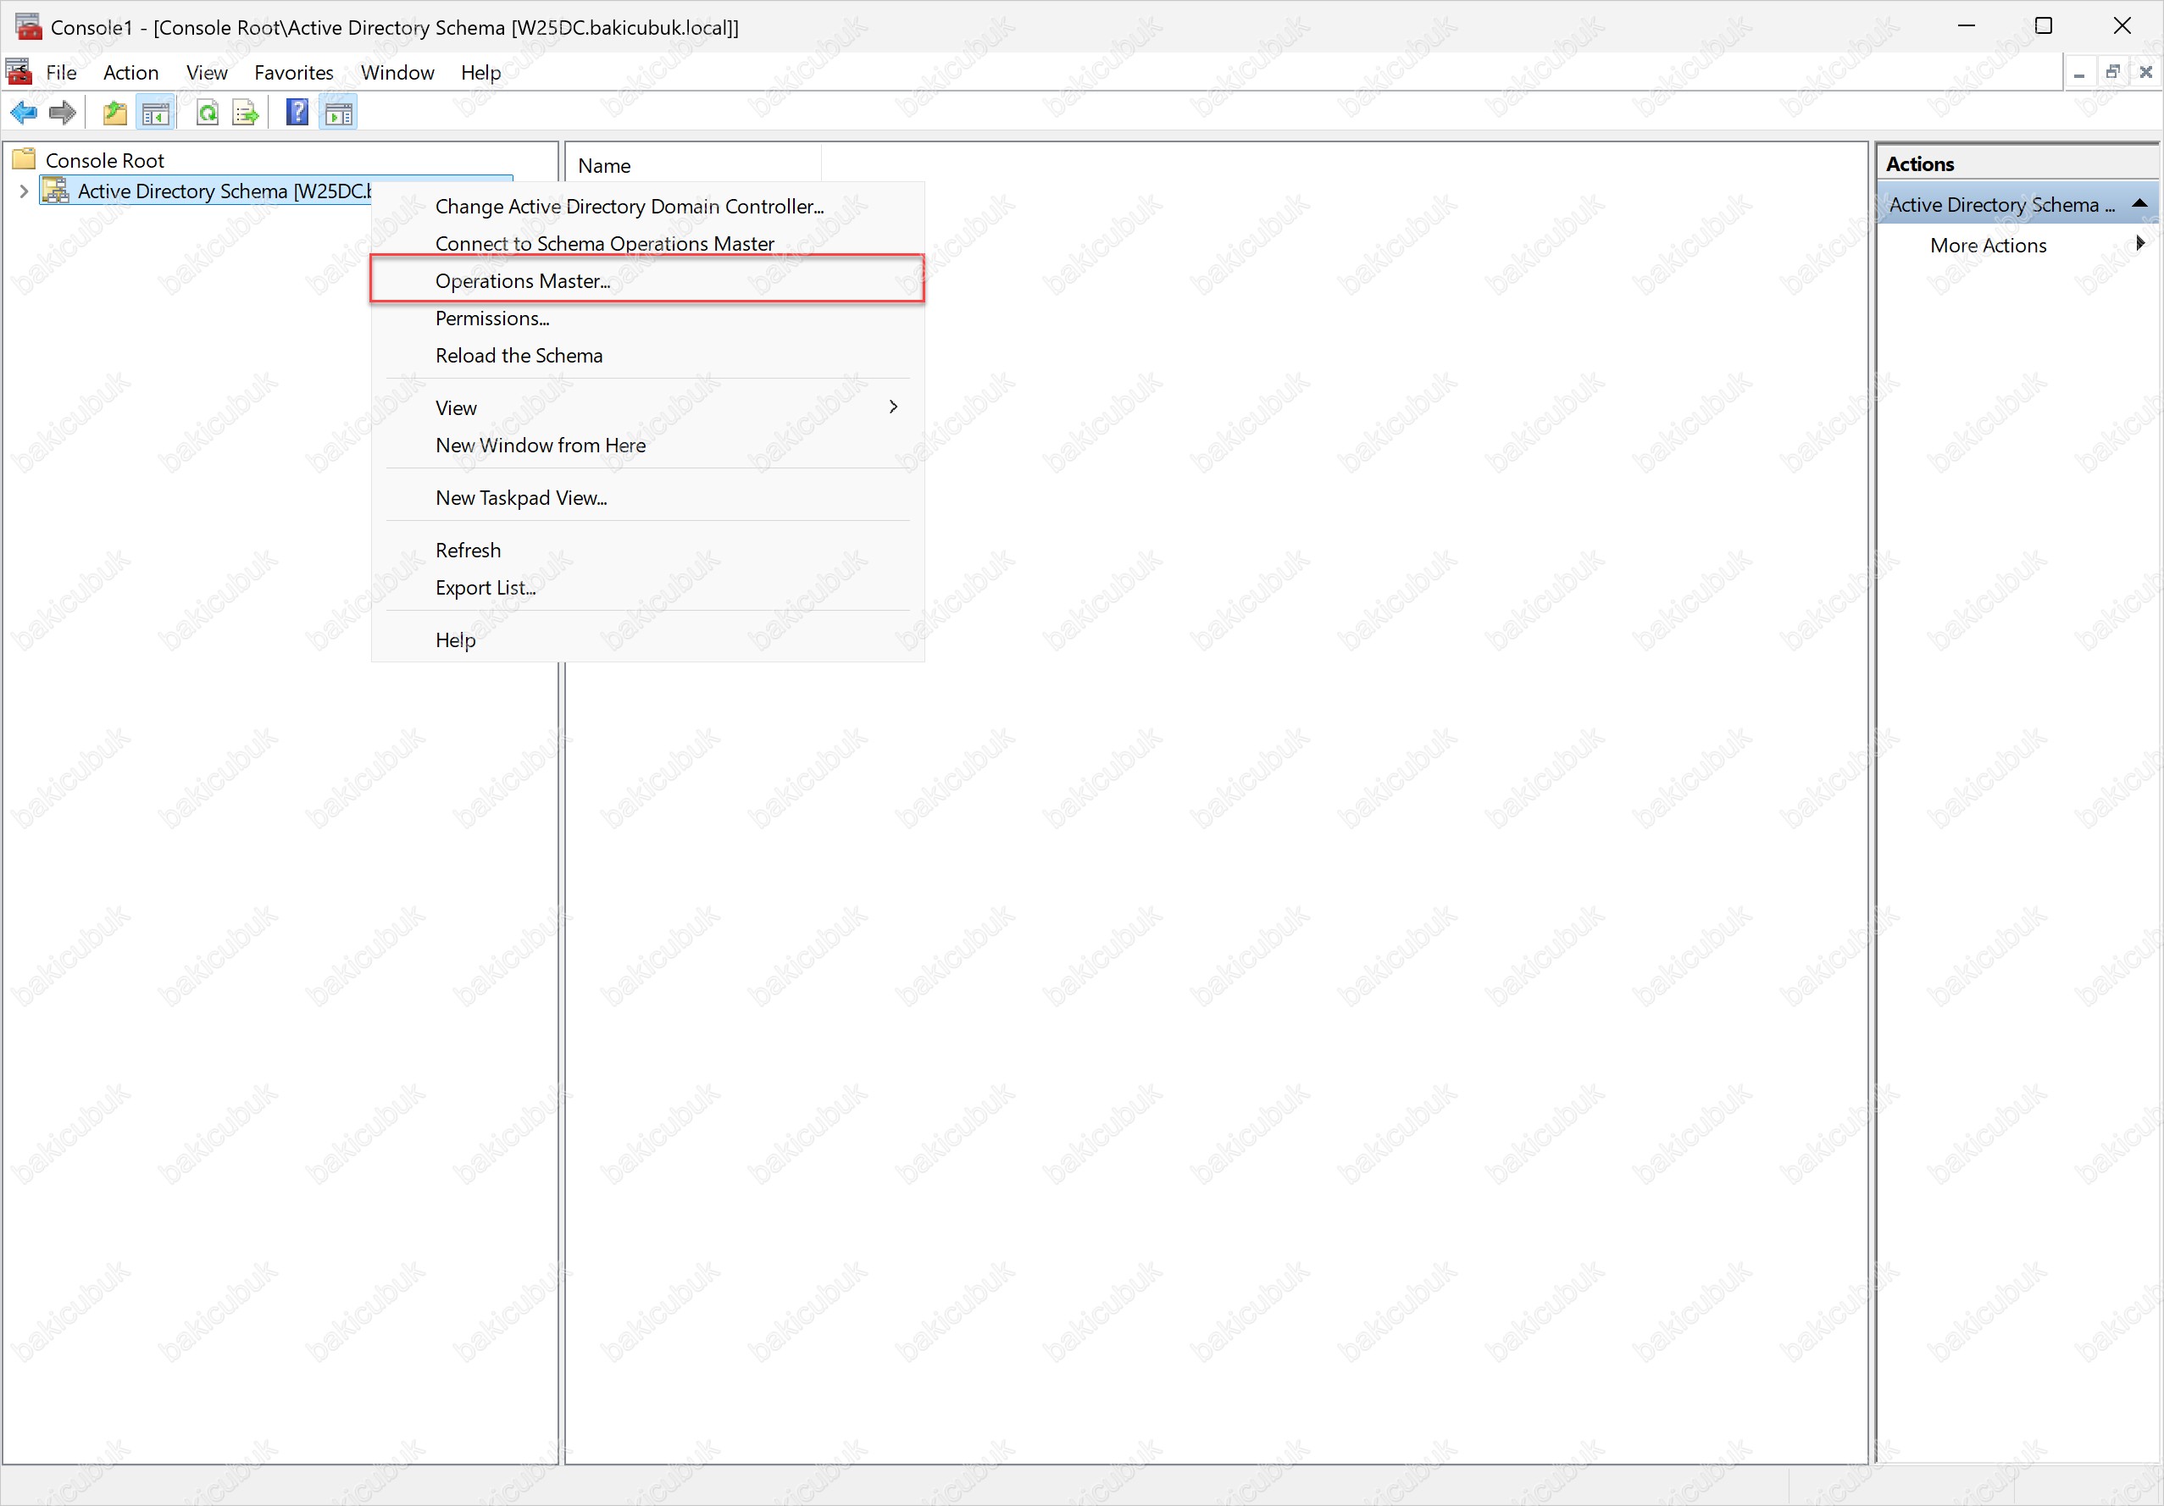Choose Change Active Directory Domain Controller...

tap(647, 207)
